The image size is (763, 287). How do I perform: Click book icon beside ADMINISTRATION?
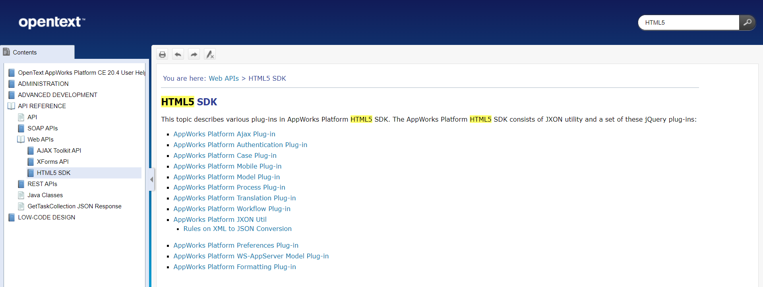click(12, 84)
